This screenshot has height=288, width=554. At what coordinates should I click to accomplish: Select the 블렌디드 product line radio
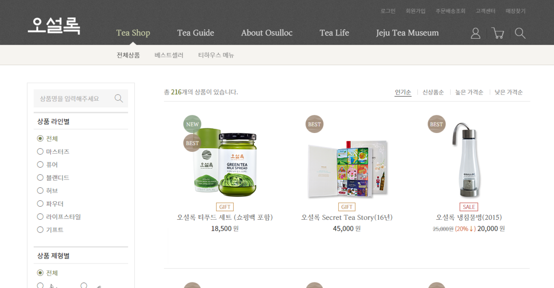(40, 177)
